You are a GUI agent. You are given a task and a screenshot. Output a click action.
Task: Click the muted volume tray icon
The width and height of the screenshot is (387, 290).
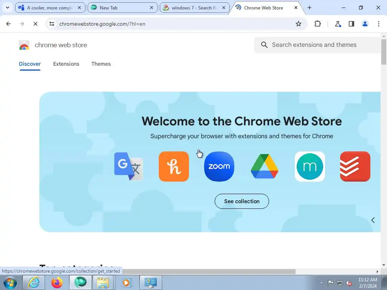[349, 283]
